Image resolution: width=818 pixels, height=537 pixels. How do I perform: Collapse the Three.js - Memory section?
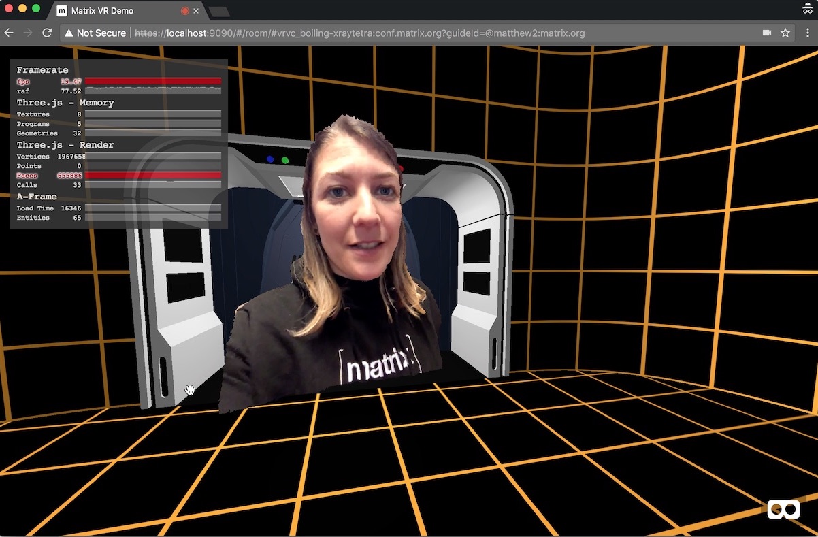click(x=65, y=103)
